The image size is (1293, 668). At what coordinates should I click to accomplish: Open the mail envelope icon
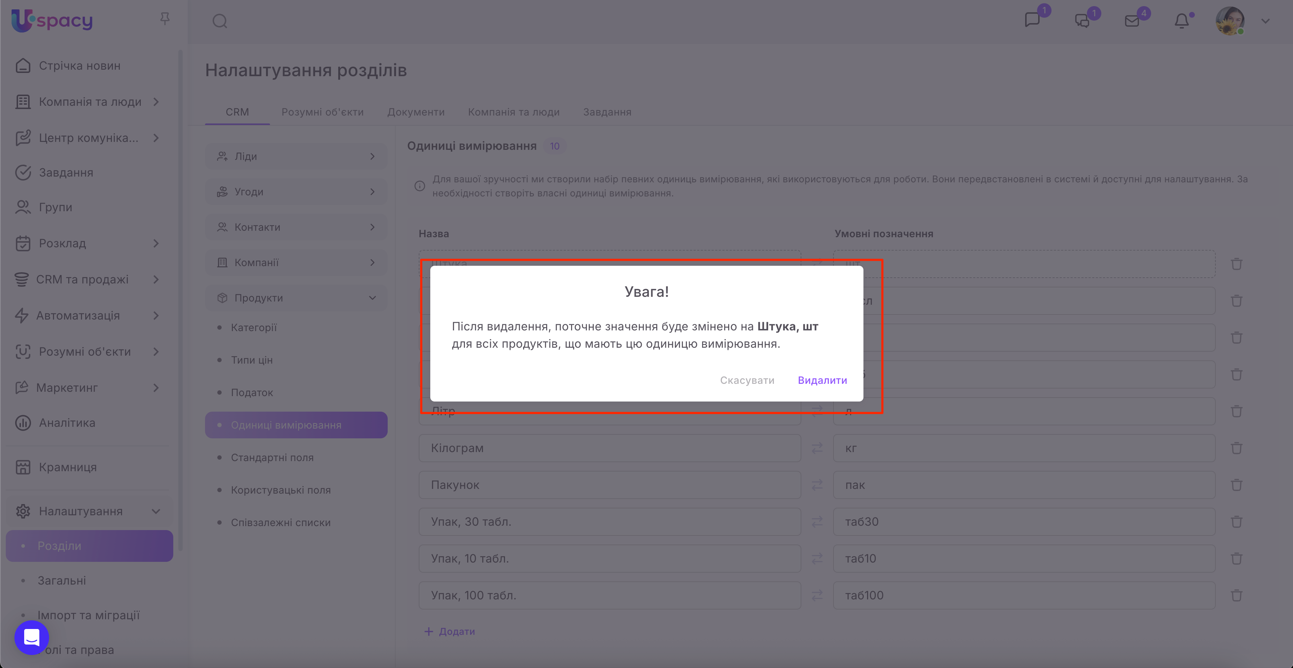tap(1132, 21)
